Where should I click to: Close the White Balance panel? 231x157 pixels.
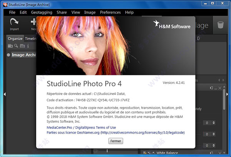point(220,153)
